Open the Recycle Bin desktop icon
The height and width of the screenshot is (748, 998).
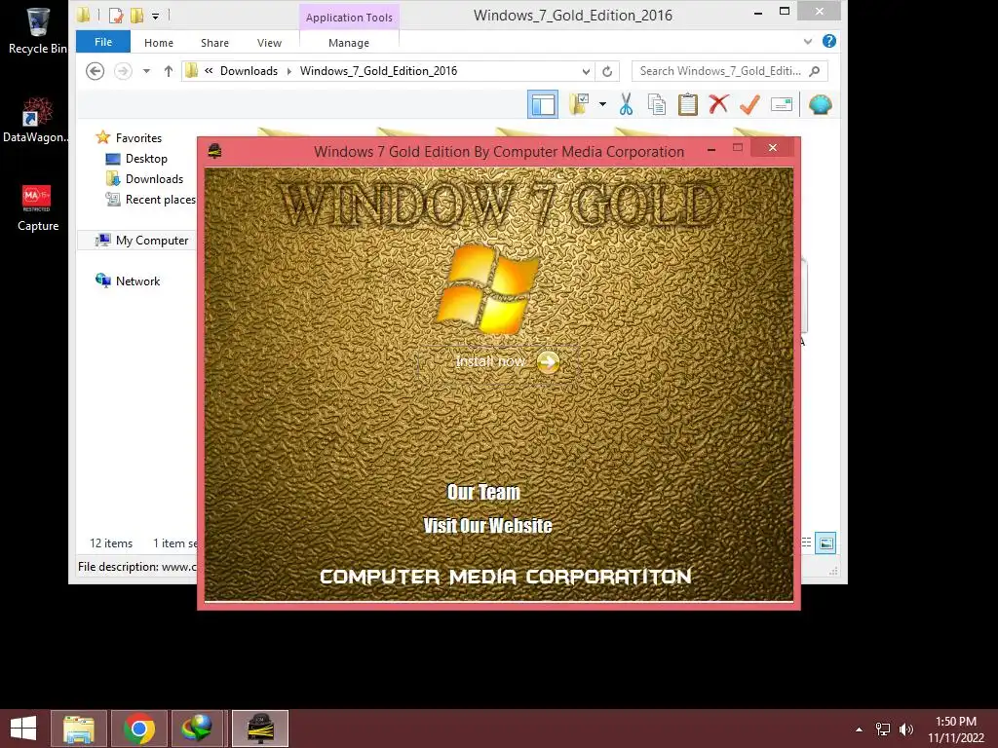point(38,30)
